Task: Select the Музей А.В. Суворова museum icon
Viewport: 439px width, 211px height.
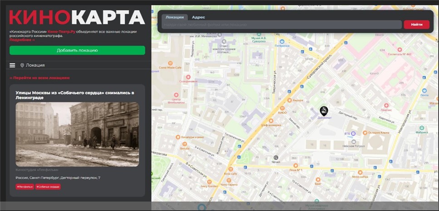Action: coord(258,33)
